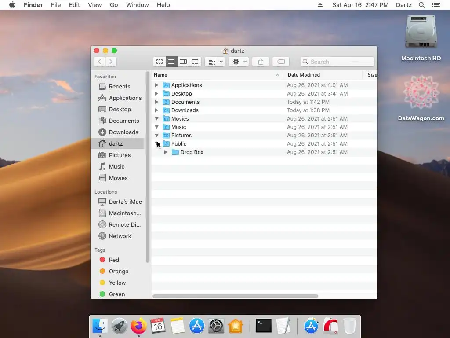Click the Edit Tags toolbar button
Image resolution: width=450 pixels, height=338 pixels.
coord(281,62)
